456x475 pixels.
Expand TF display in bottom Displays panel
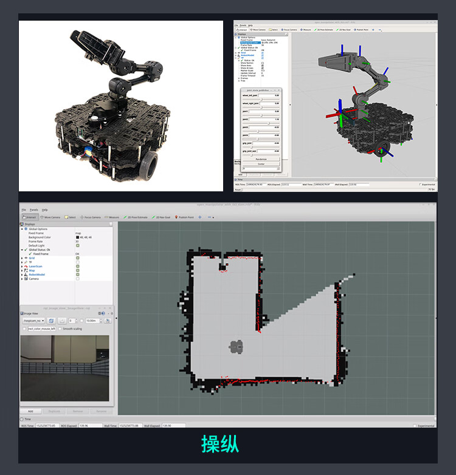(x=22, y=262)
